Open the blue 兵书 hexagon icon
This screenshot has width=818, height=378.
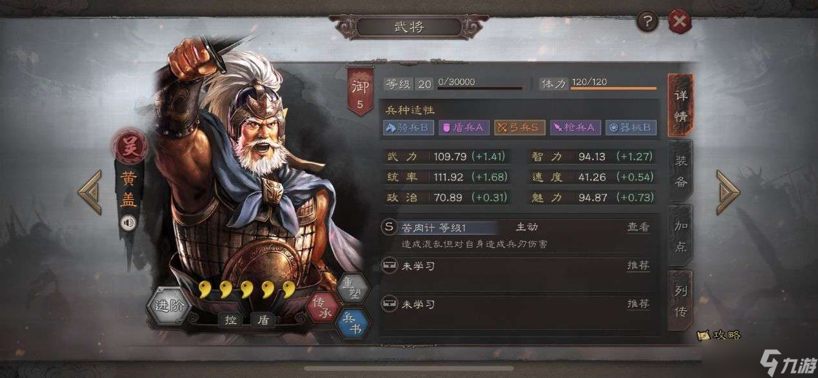point(353,324)
